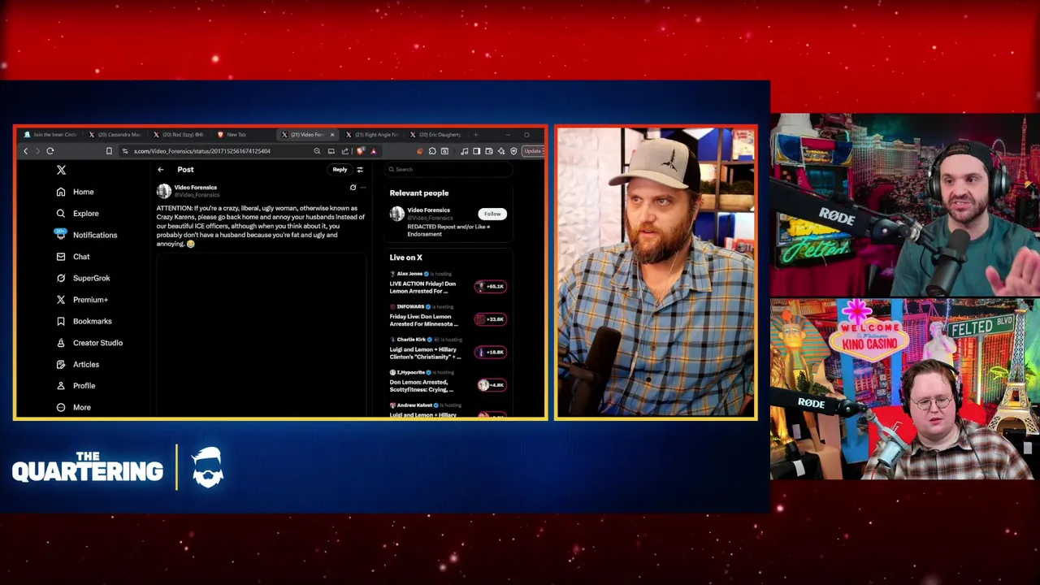Image resolution: width=1040 pixels, height=585 pixels.
Task: Open Bookmarks in the sidebar
Action: [84, 321]
